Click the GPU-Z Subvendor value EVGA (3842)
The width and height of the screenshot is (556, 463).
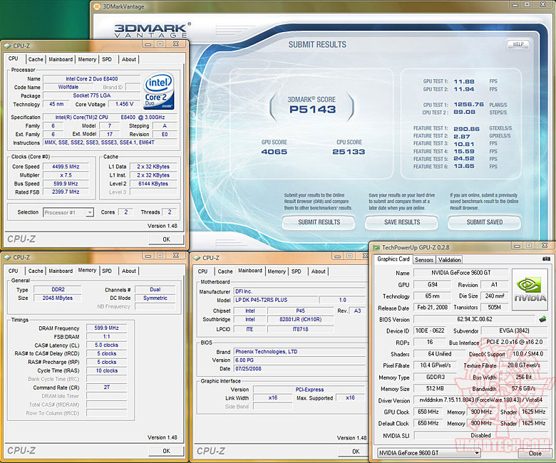514,331
